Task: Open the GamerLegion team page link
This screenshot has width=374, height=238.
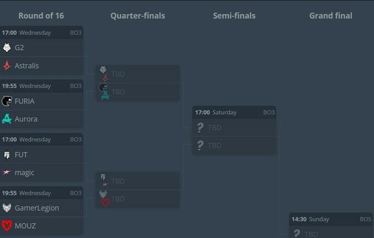Action: coord(37,208)
